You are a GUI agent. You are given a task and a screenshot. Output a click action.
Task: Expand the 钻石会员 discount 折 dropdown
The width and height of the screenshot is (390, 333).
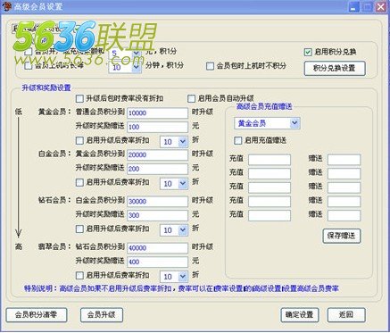(x=182, y=230)
